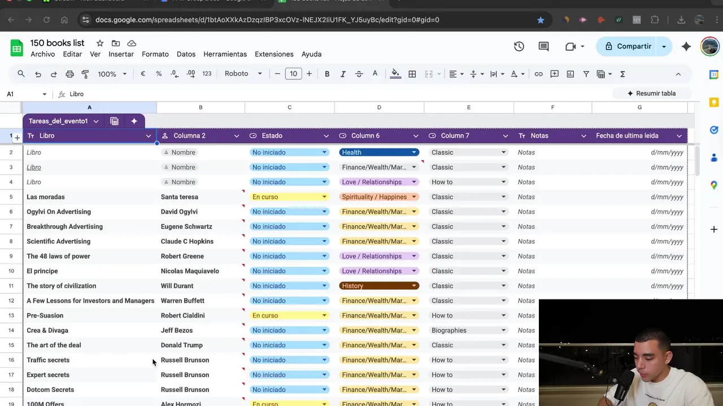Screen dimensions: 723x406
Task: Open the horizontal align dropdown
Action: tap(456, 74)
